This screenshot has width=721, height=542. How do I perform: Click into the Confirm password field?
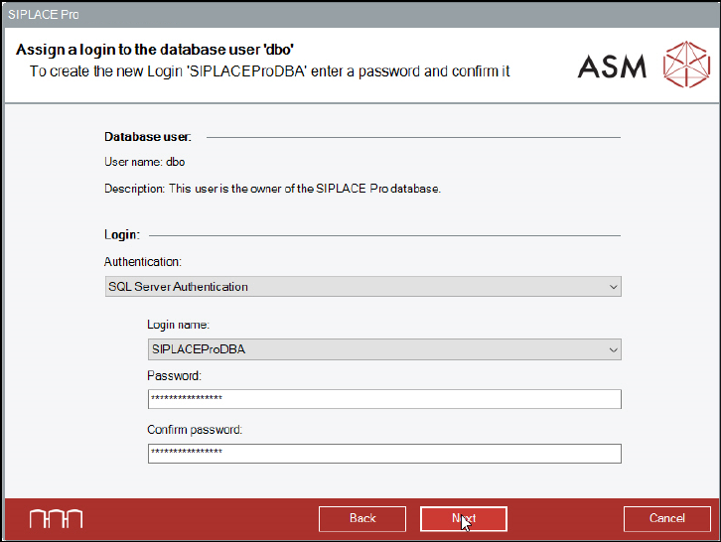pos(383,453)
